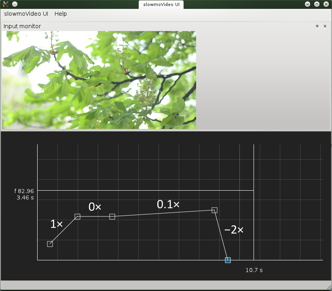Open the slowmoVideo UI menu

pos(26,14)
